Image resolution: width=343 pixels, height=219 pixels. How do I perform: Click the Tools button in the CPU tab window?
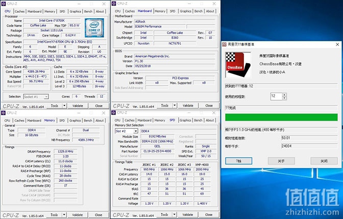[55, 106]
